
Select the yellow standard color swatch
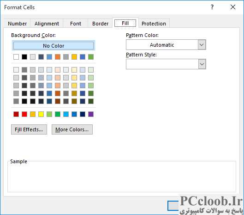coord(41,114)
